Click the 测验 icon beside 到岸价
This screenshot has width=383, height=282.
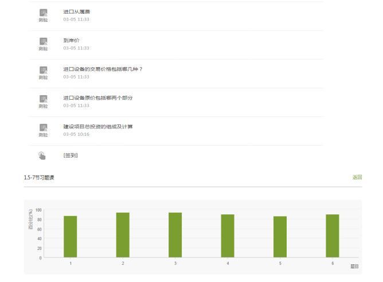[43, 42]
